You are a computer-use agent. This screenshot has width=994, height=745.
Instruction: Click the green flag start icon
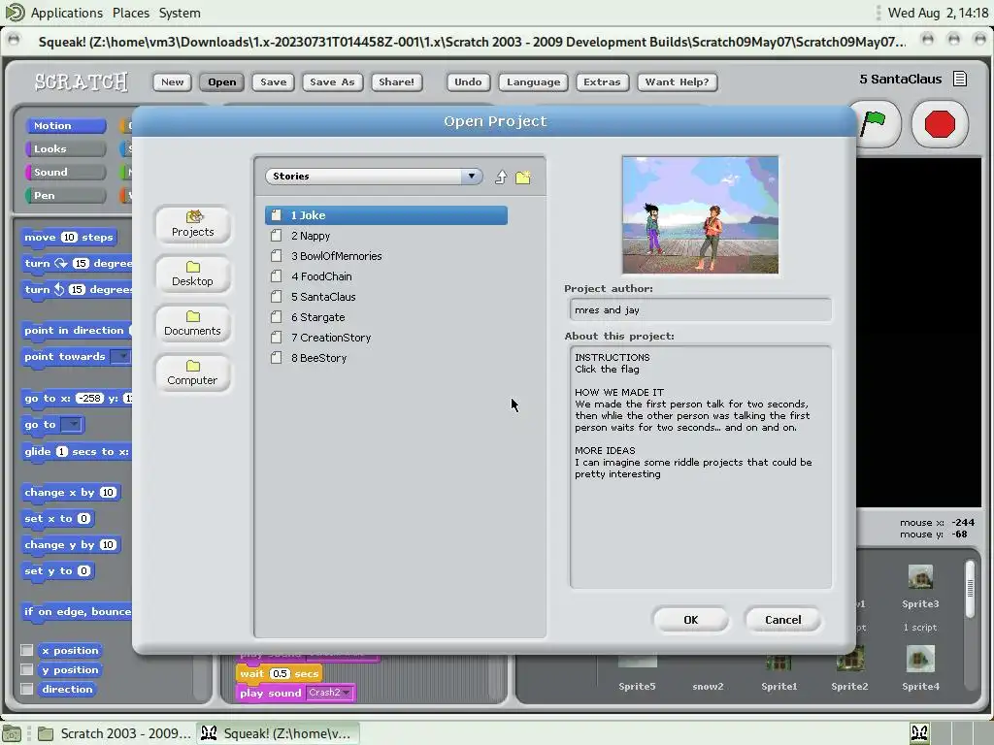pyautogui.click(x=875, y=123)
